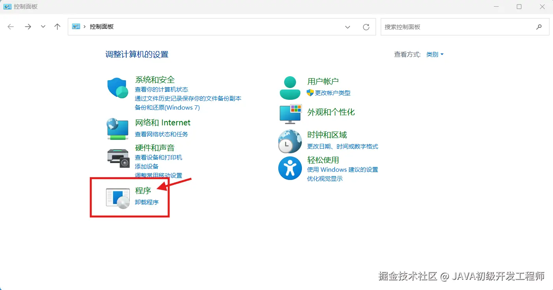Click 添加设备 link

click(147, 166)
